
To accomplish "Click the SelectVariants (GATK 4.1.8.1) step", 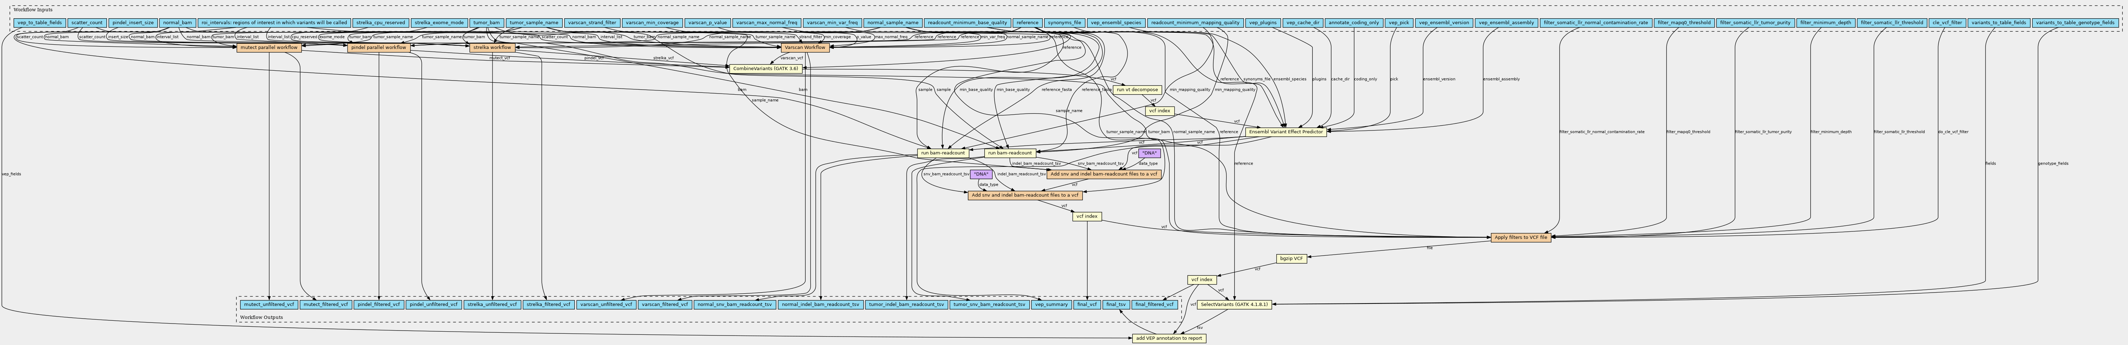I will pos(1233,305).
